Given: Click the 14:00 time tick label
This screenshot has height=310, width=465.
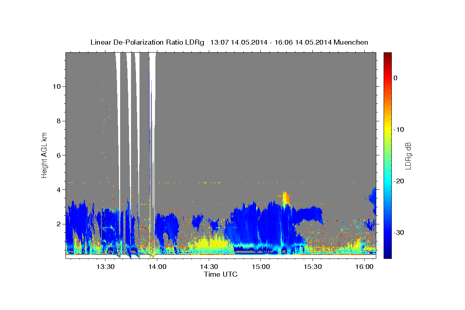Looking at the screenshot, I should coord(157,267).
